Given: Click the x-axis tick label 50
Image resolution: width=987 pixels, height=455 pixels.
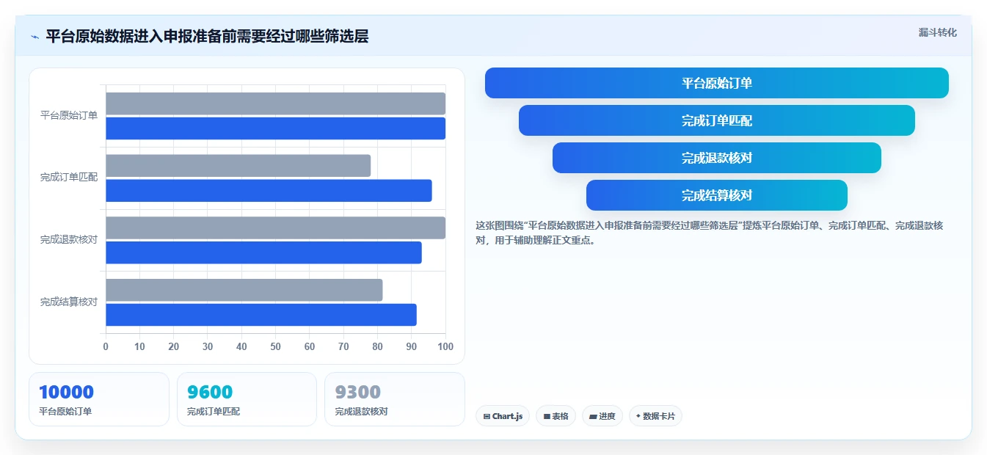Looking at the screenshot, I should click(x=275, y=346).
